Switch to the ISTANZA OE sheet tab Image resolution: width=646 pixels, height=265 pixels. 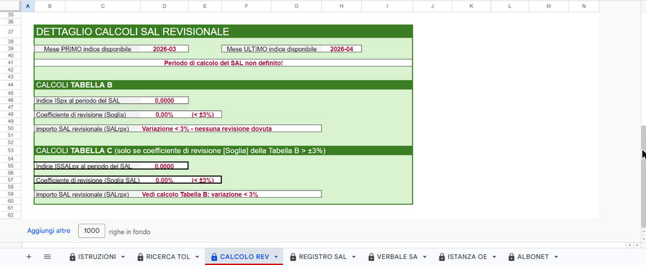tap(468, 257)
